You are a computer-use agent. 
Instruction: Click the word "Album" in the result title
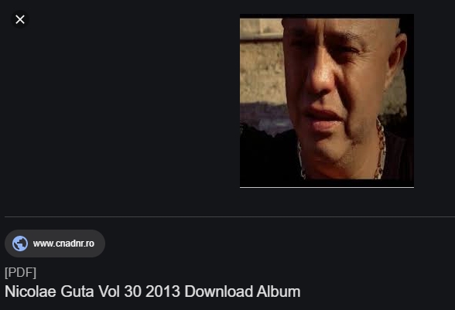click(x=279, y=291)
